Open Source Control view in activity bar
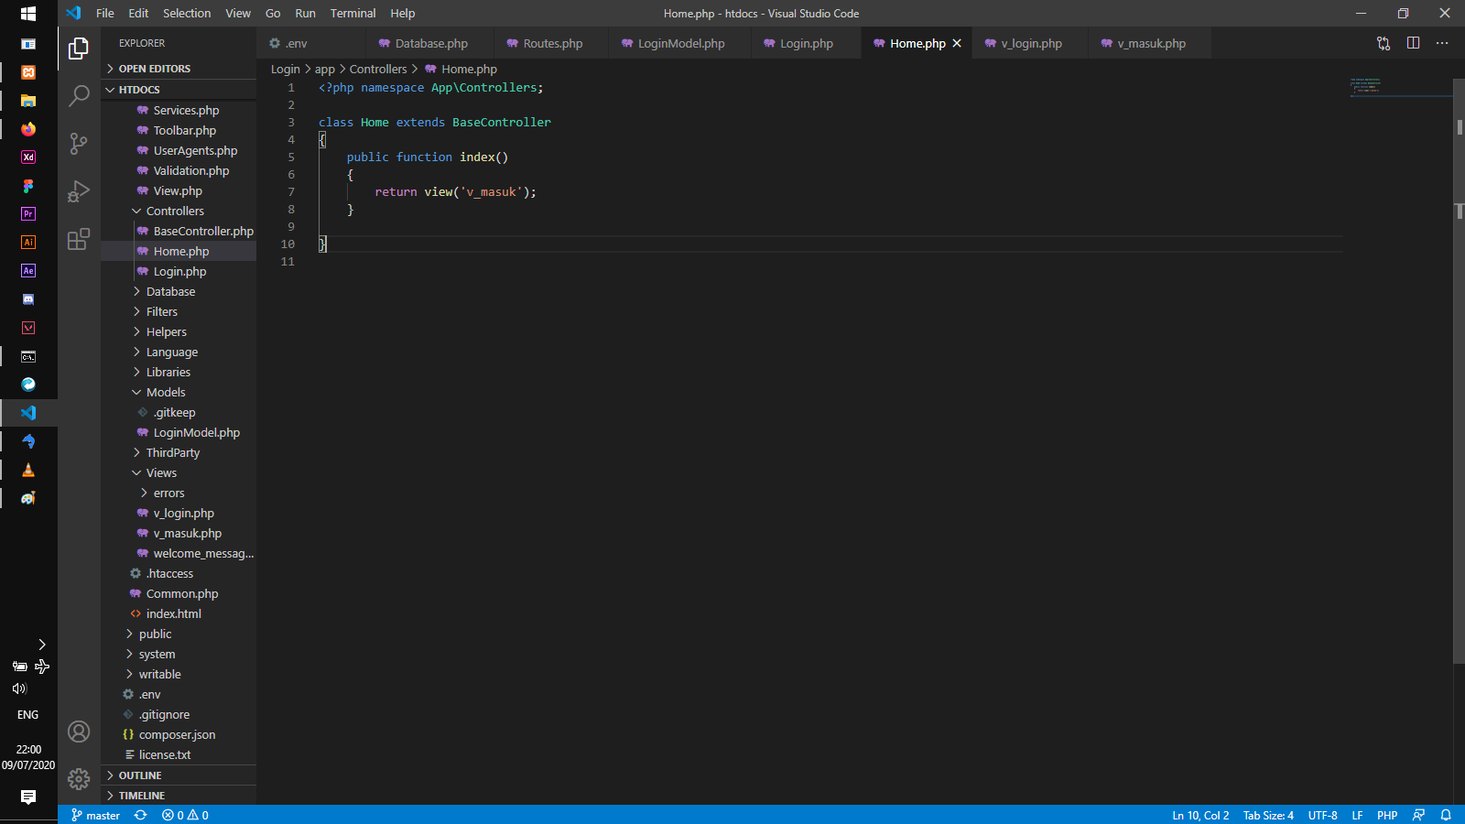 point(79,143)
